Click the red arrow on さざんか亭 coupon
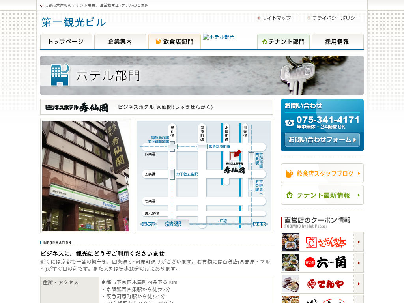Screen dimensions: 404x303 [x=359, y=242]
